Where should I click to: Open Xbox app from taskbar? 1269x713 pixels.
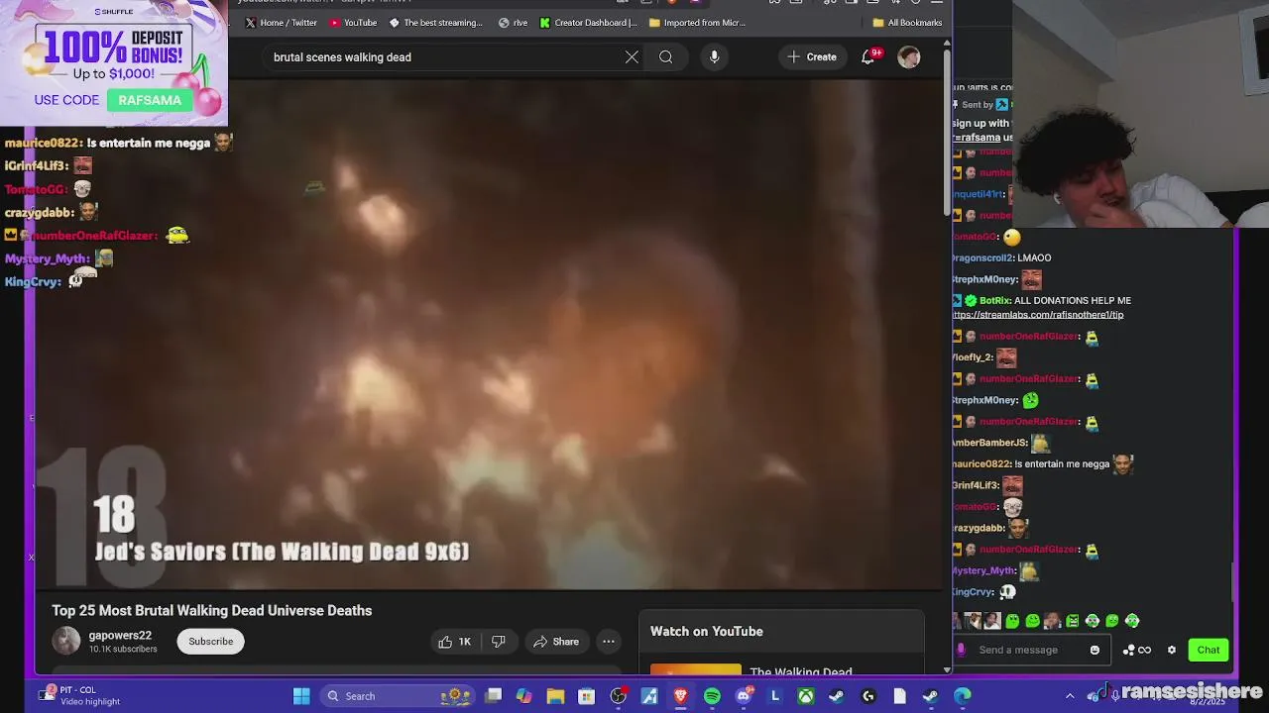806,696
